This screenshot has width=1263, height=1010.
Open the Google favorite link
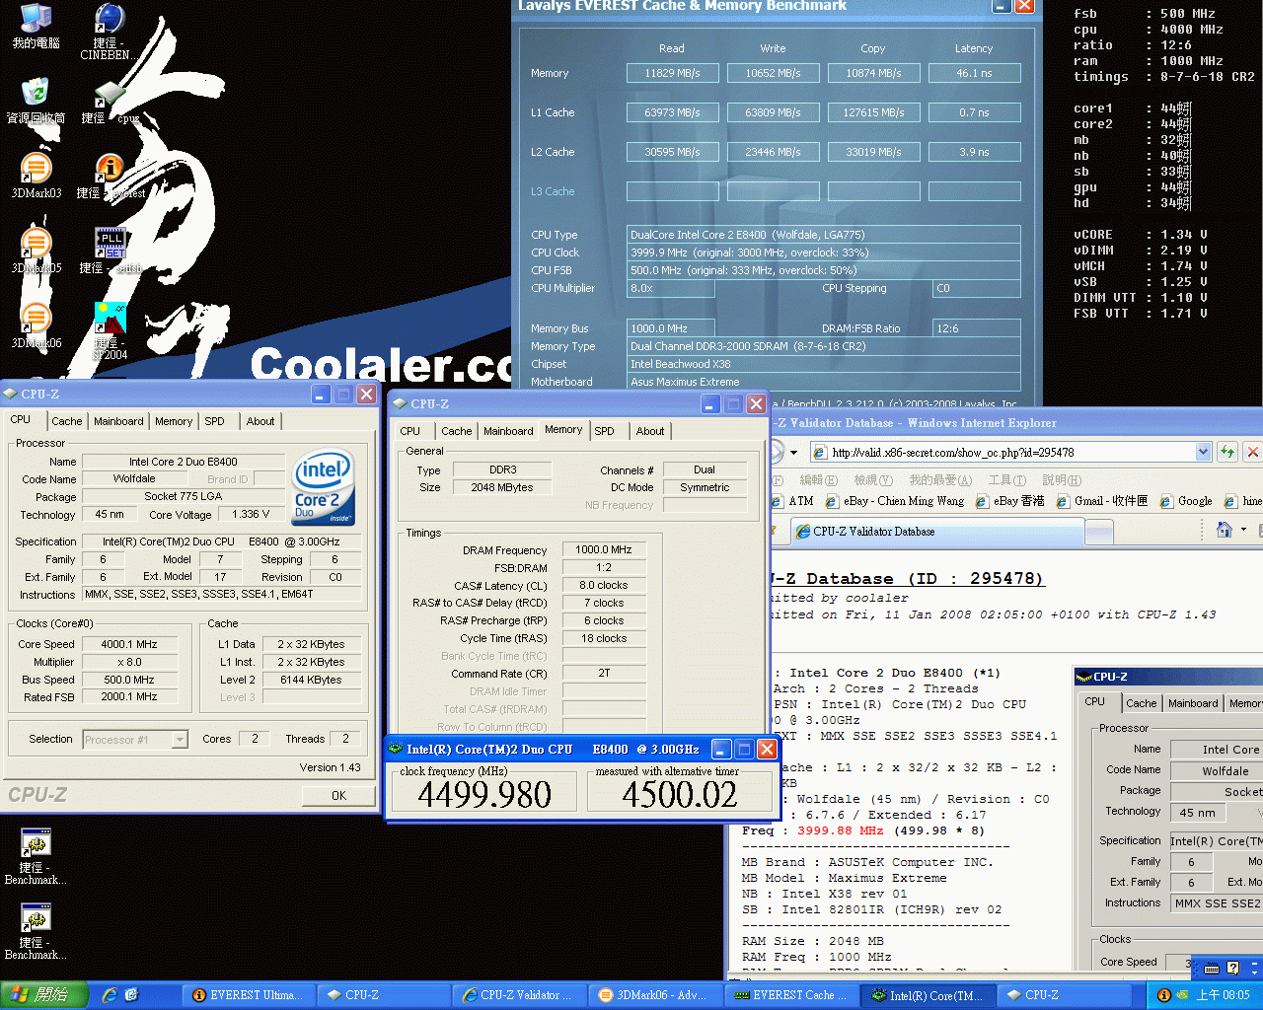coord(1185,501)
